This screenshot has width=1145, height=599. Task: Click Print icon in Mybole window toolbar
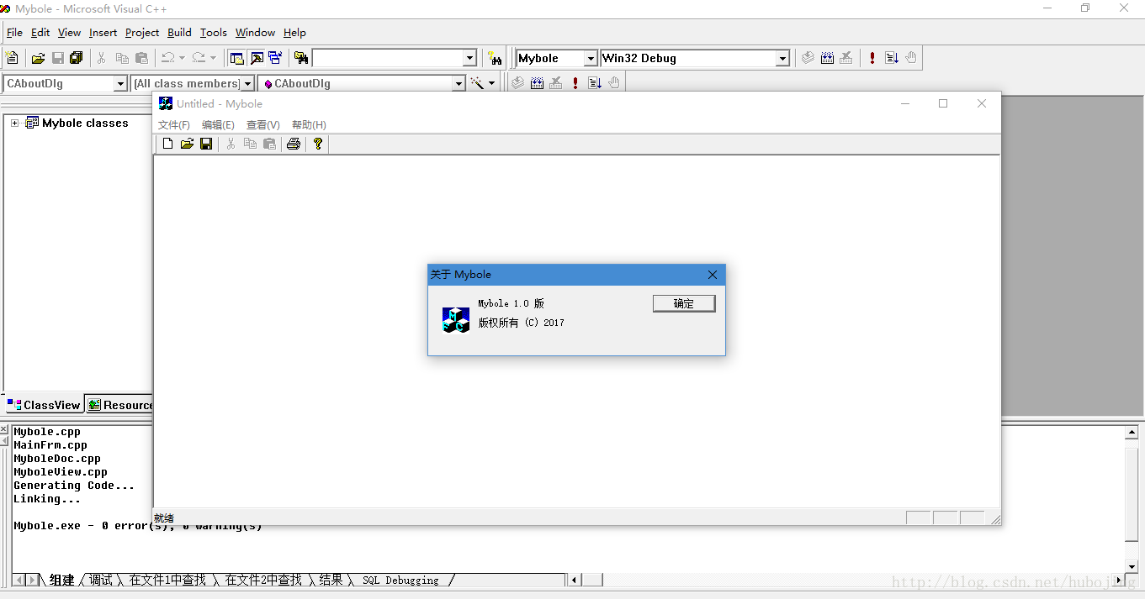[293, 144]
